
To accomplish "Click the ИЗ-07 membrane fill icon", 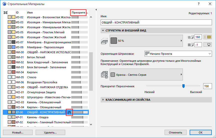I will (10, 42).
